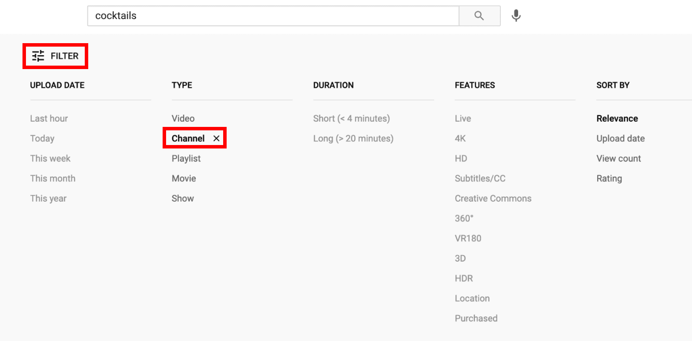
Task: Sort results by Upload date
Action: coord(621,139)
